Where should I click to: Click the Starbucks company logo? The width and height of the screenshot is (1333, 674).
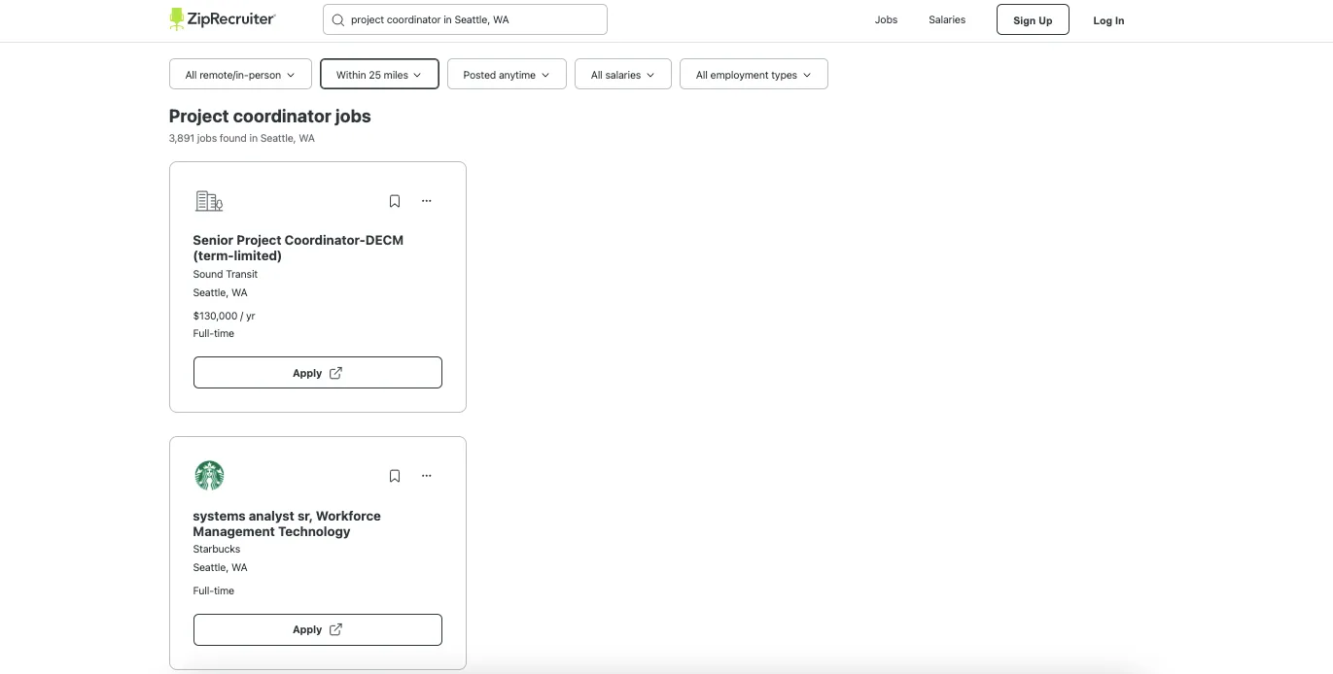coord(208,475)
